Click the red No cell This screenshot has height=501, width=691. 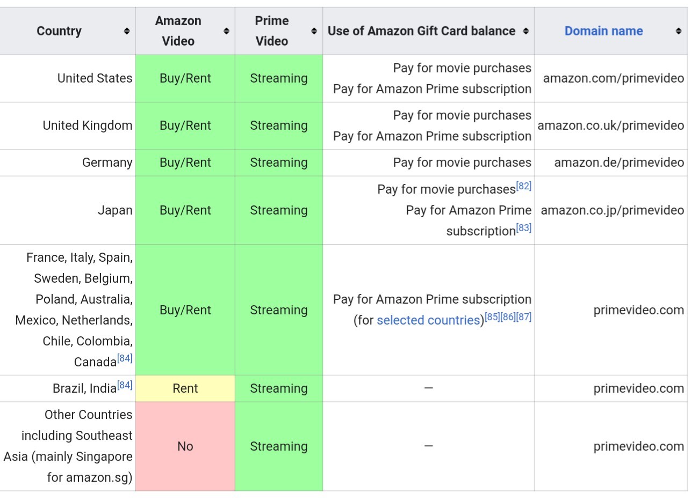[185, 446]
